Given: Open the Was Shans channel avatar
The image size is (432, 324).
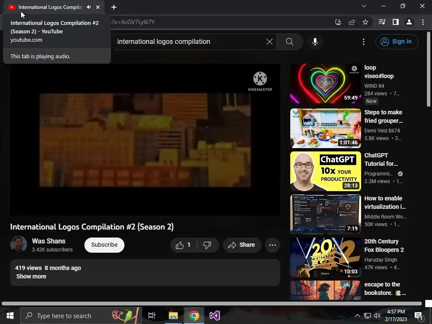Looking at the screenshot, I should 19,244.
